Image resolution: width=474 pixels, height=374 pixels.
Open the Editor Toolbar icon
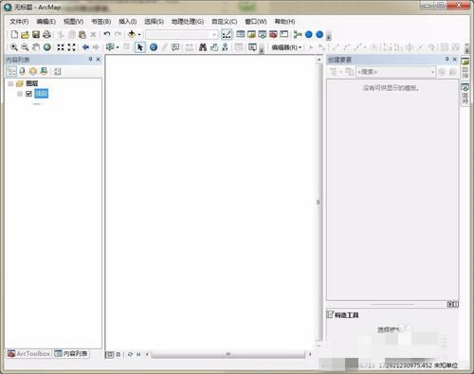pos(227,34)
